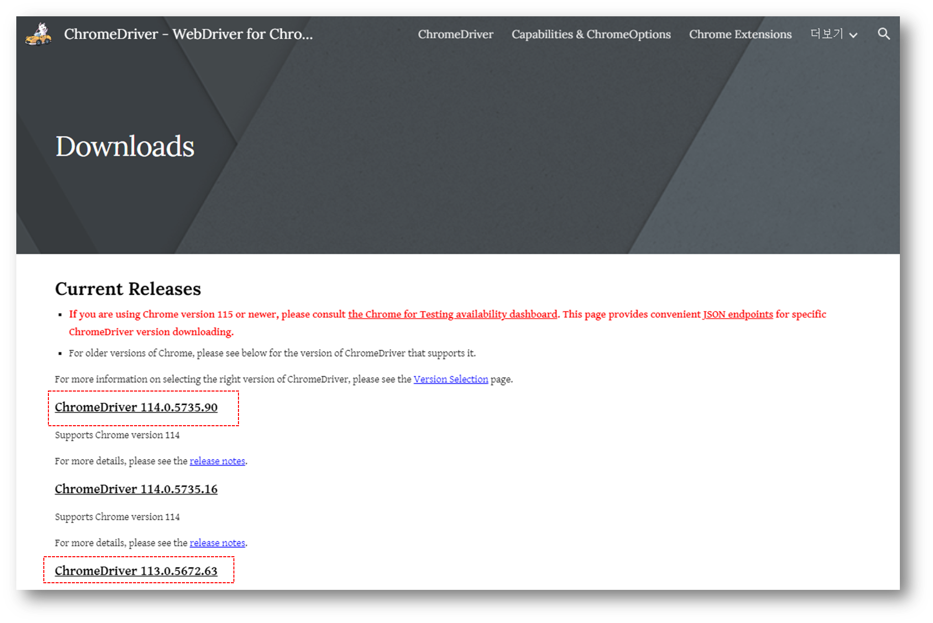Viewport: 933px width, 623px height.
Task: Open release notes under ChromeDriver 114.0.5735.90
Action: click(x=217, y=461)
